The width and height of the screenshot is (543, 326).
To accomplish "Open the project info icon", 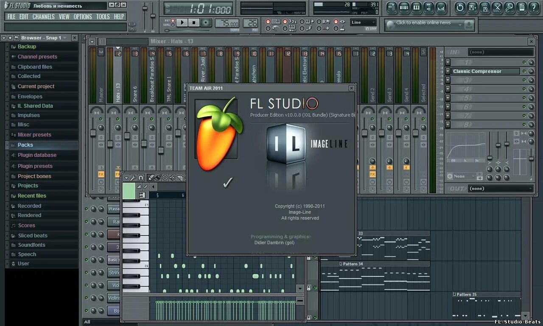I will point(521,7).
